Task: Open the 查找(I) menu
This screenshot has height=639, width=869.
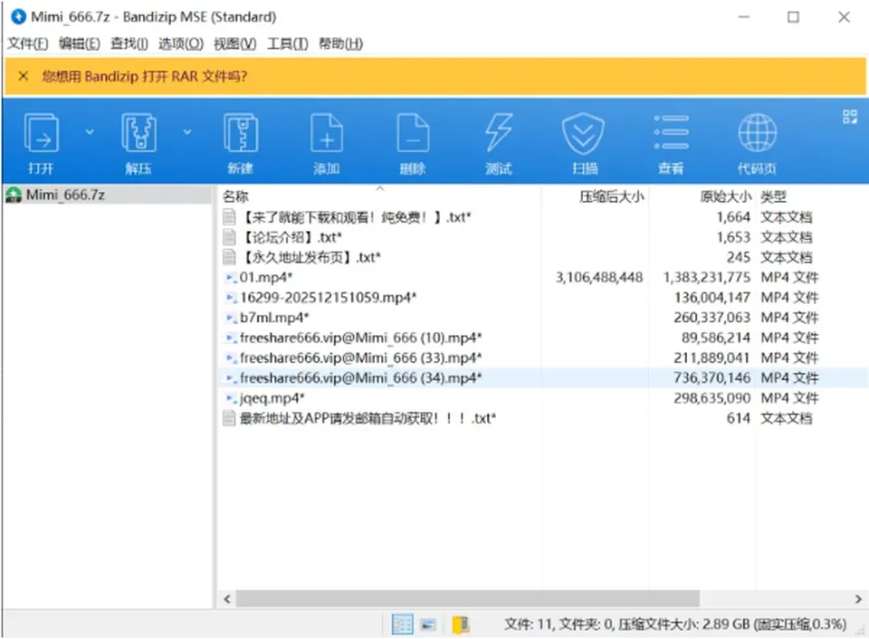Action: pos(129,43)
